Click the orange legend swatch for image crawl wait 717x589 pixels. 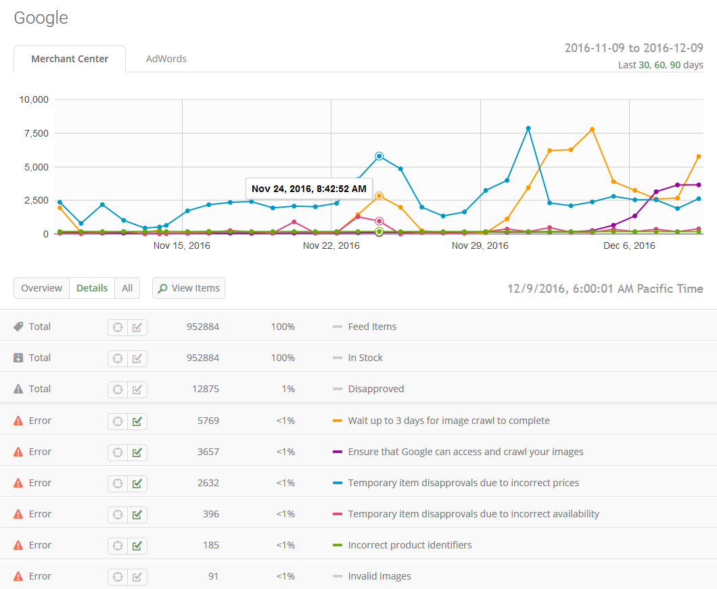[338, 421]
